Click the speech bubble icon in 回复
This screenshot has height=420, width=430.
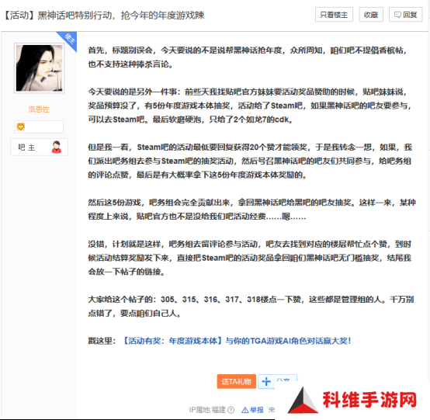click(397, 15)
